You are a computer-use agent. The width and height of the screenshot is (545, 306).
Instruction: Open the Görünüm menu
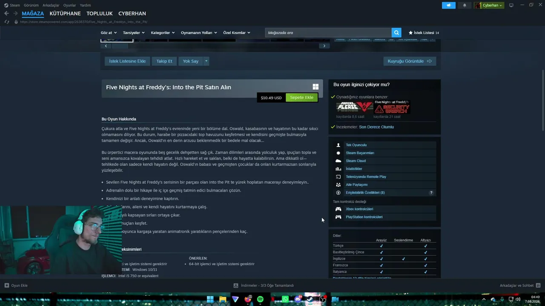(x=31, y=6)
